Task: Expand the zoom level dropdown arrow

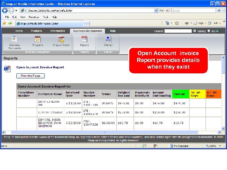Action: [x=220, y=146]
